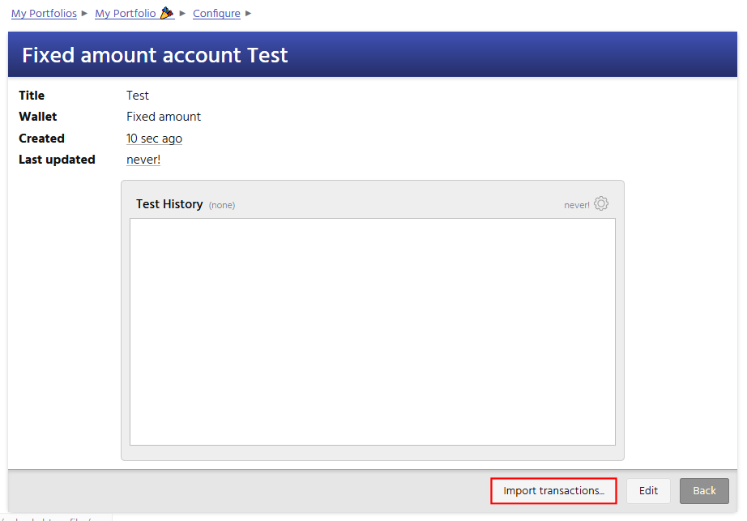Open the Test History gear settings

(600, 204)
